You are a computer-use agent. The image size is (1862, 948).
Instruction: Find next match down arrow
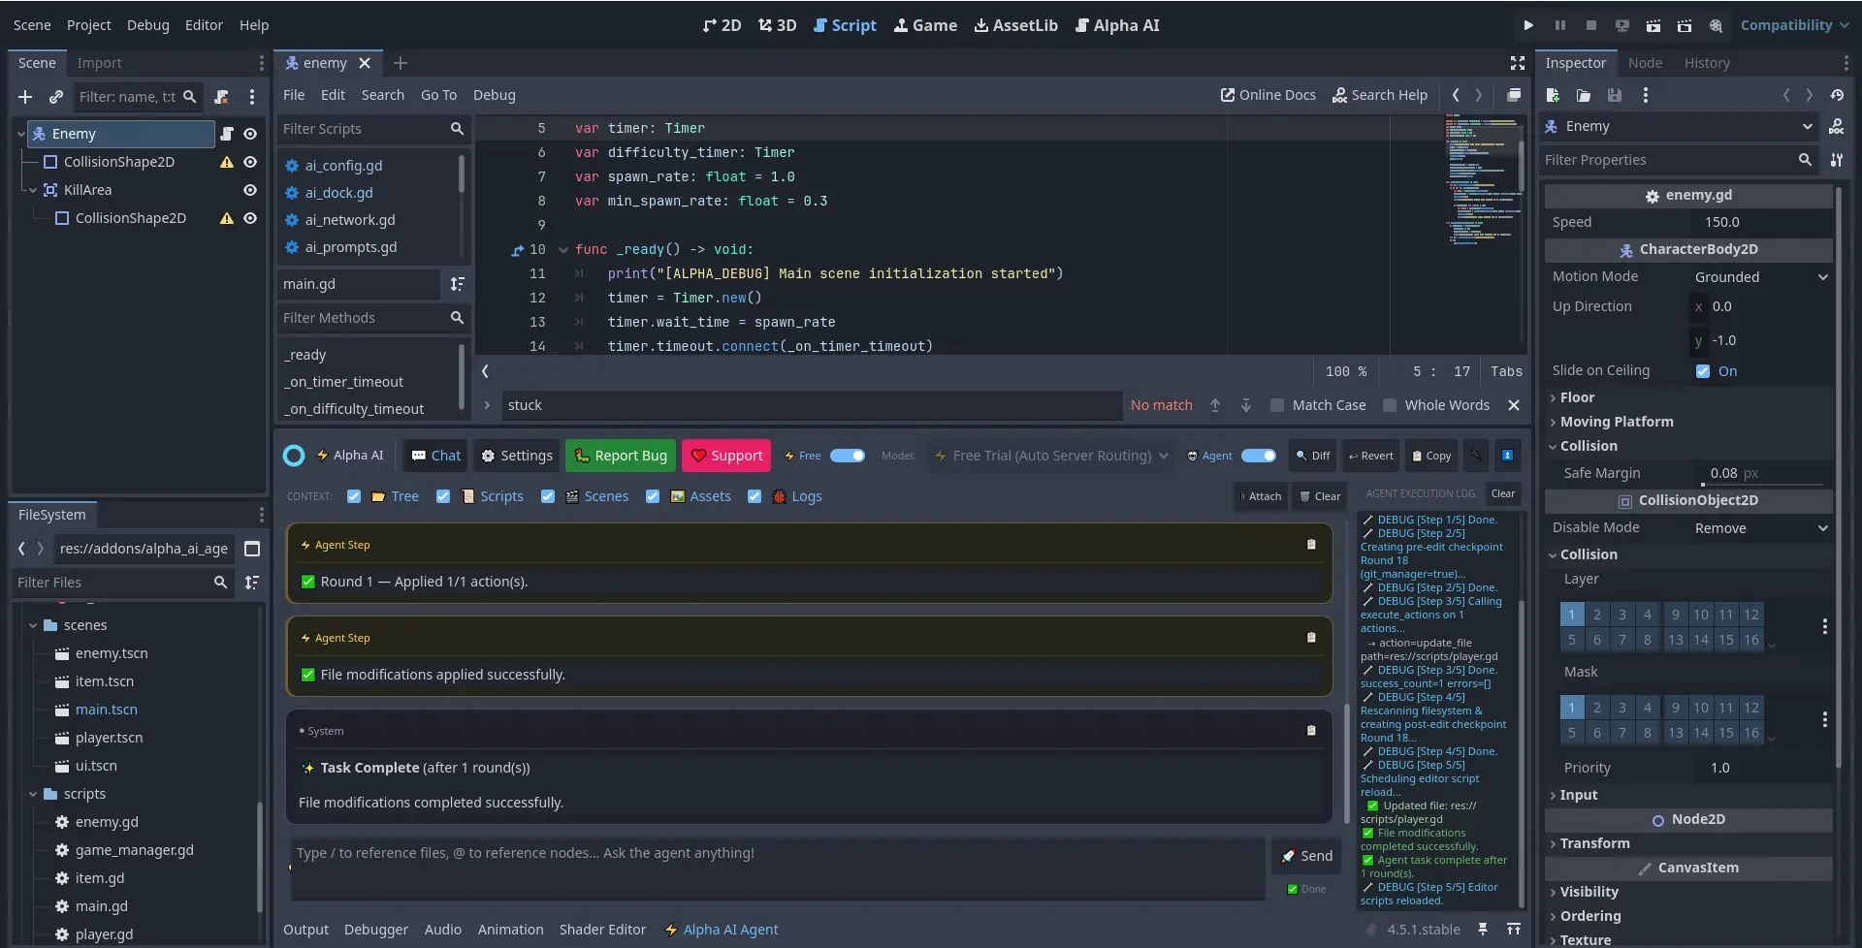[x=1246, y=405]
